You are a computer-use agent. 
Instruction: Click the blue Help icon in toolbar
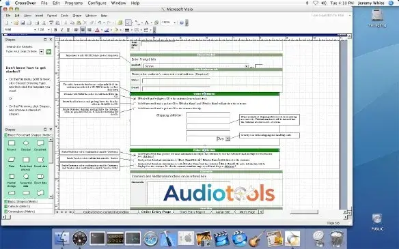point(182,23)
